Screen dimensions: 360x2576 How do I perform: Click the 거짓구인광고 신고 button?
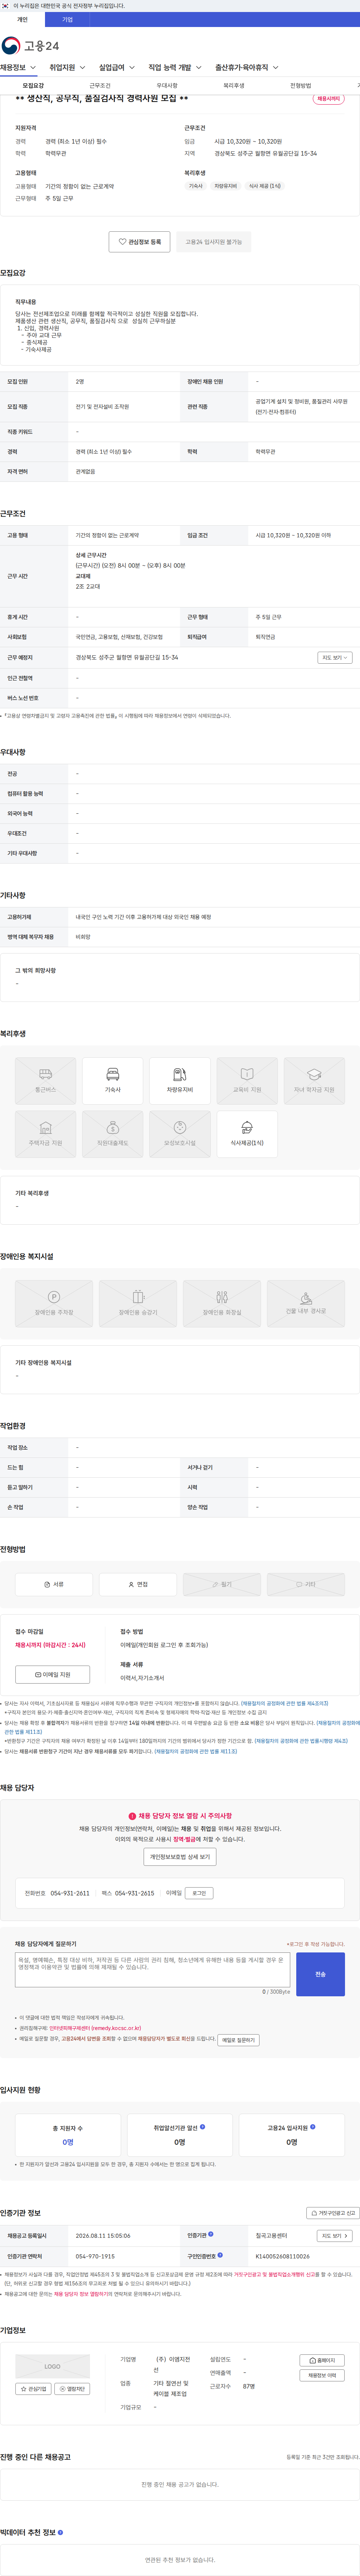point(333,2213)
